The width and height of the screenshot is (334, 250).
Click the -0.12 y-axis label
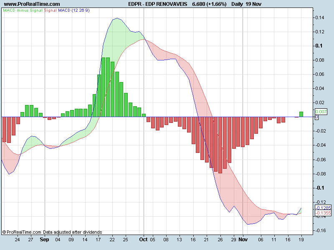(x=320, y=202)
